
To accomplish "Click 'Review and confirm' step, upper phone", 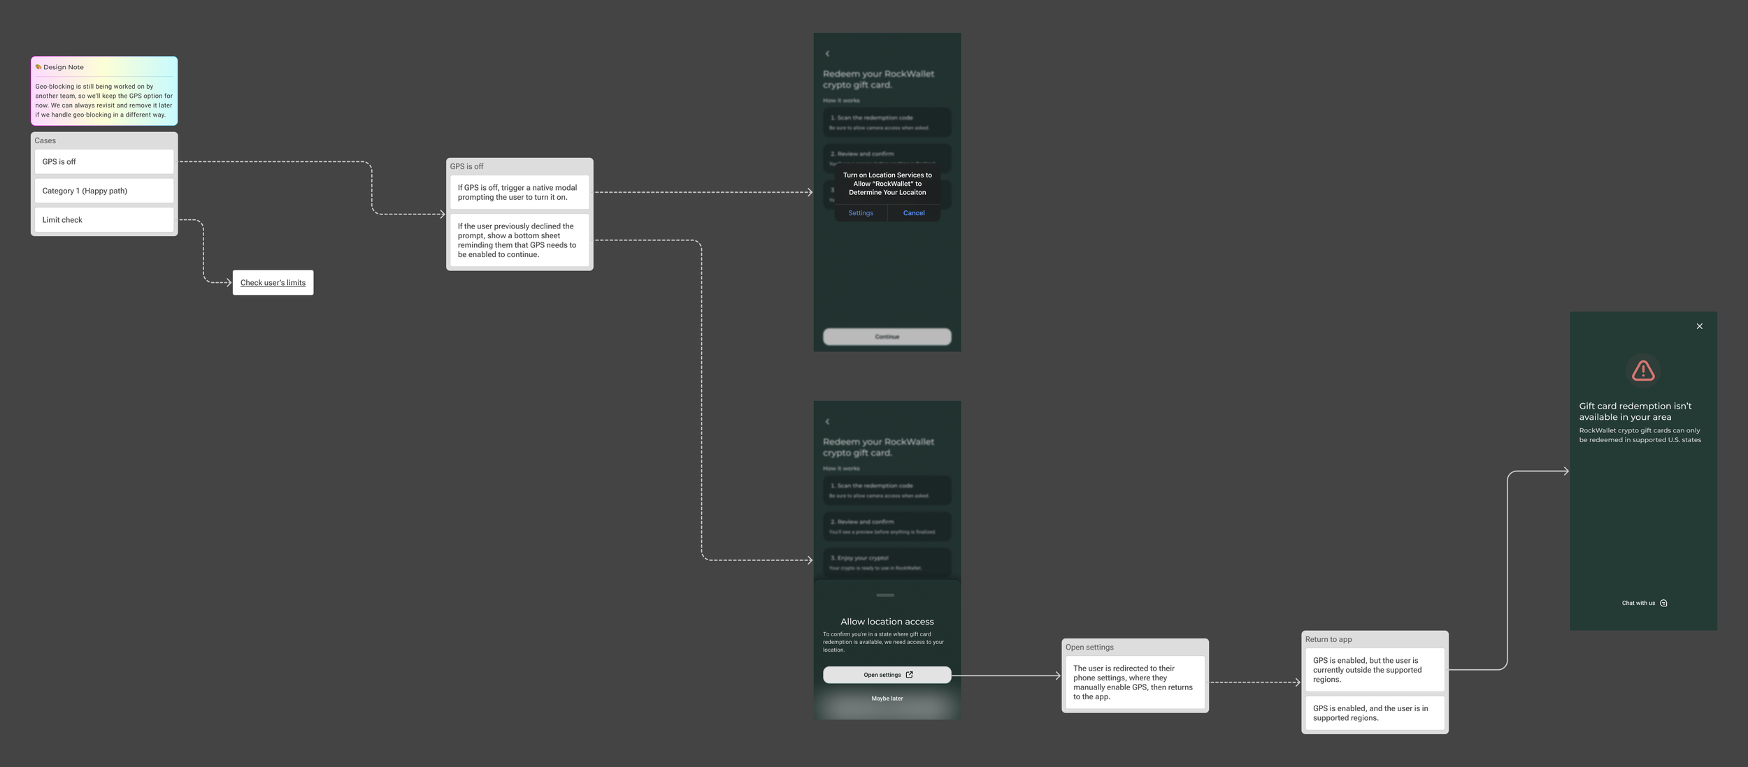I will (887, 159).
